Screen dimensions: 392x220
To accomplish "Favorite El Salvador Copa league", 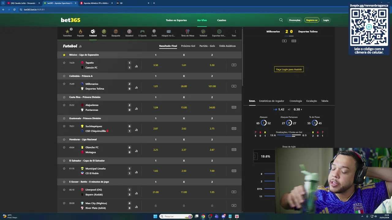I will [x=64, y=161].
